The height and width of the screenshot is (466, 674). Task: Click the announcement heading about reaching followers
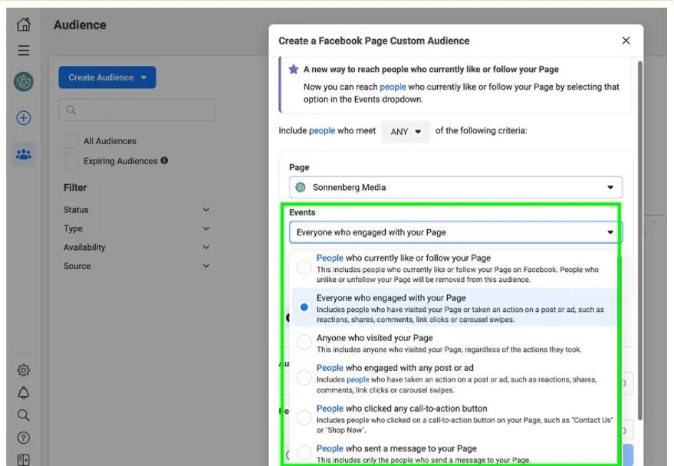tap(431, 69)
